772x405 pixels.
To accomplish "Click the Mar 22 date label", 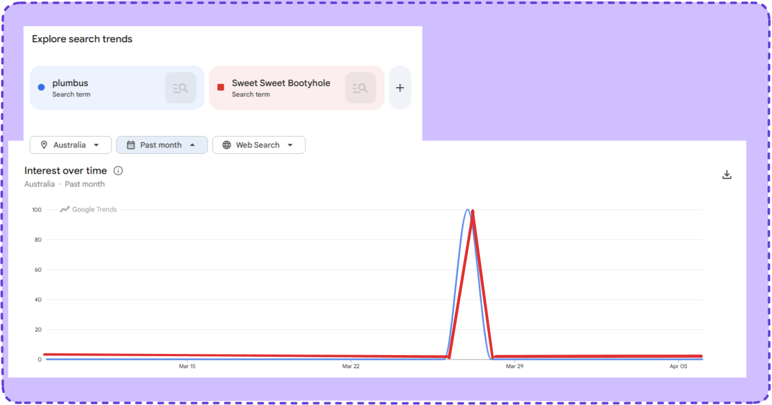I will pos(351,366).
